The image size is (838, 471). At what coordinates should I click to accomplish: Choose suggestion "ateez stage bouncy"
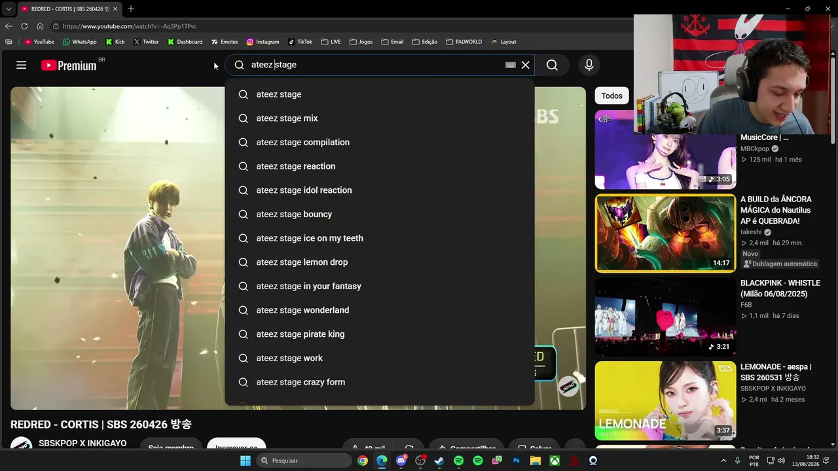point(380,214)
